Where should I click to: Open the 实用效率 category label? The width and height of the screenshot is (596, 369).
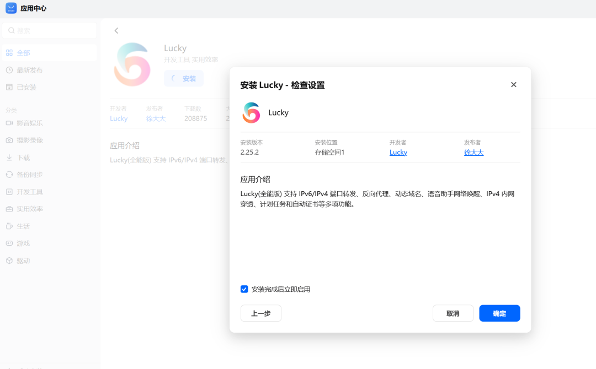(x=30, y=209)
